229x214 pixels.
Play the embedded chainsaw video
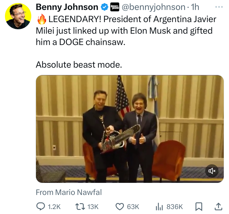click(x=130, y=129)
